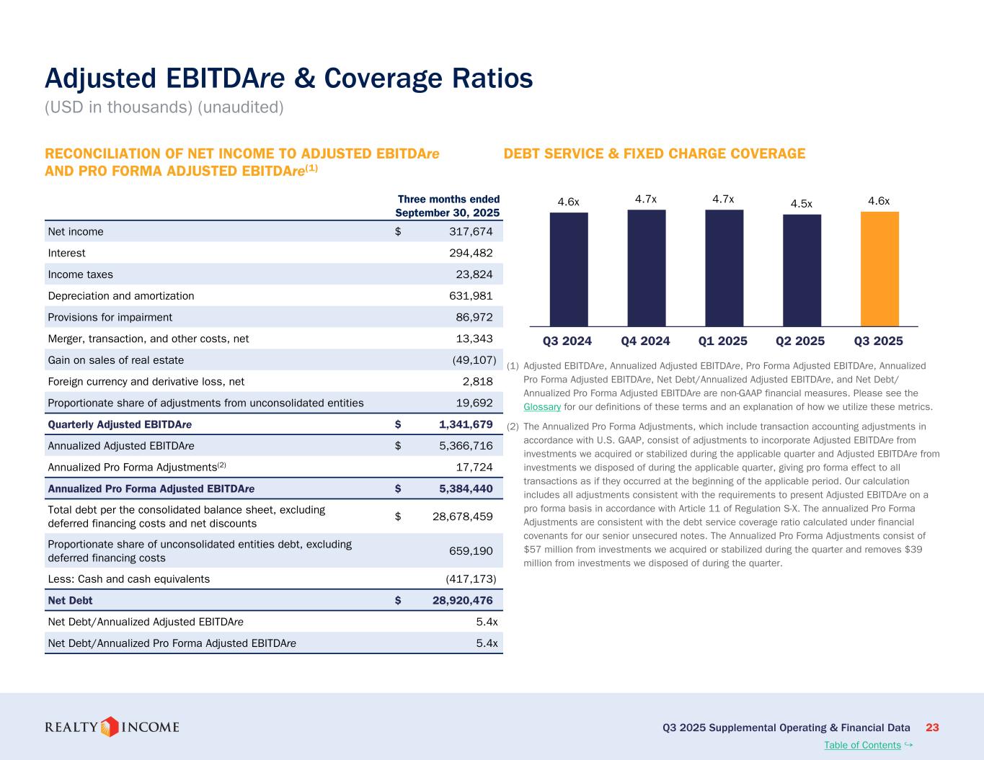Click the Q2 2025 axis label

[x=800, y=341]
